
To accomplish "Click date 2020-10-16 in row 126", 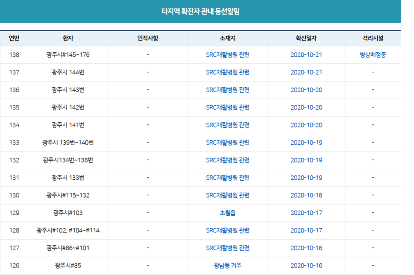I will coord(306,266).
